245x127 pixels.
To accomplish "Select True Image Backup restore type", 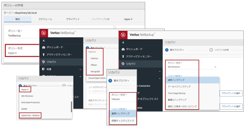I will tap(177, 93).
